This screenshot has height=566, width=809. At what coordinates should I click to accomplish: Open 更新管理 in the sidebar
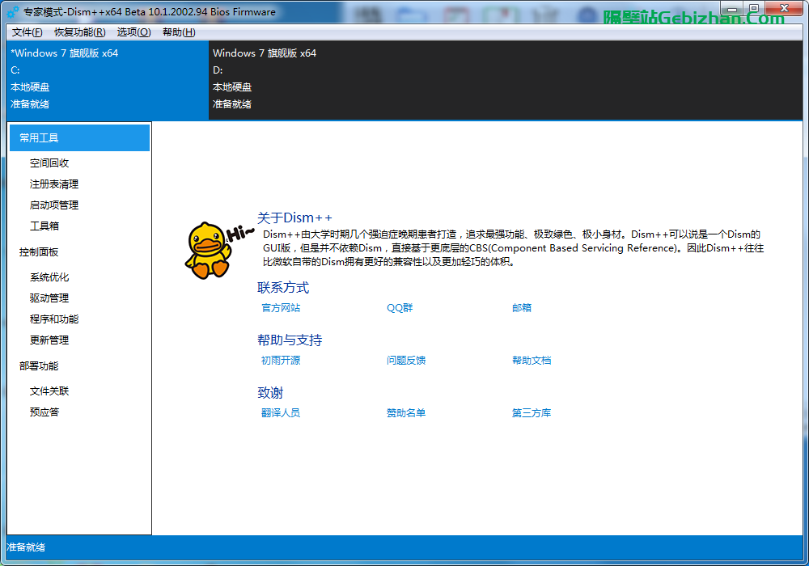pos(49,340)
